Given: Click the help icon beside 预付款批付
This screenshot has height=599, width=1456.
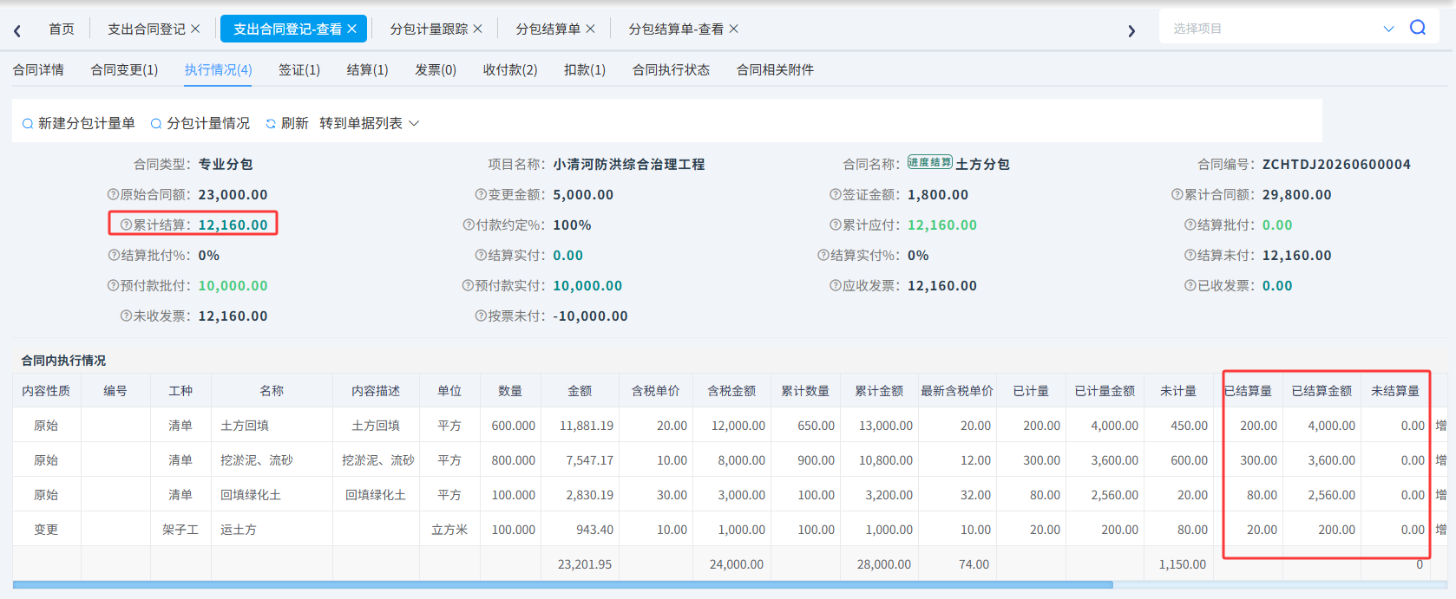Looking at the screenshot, I should pos(113,286).
